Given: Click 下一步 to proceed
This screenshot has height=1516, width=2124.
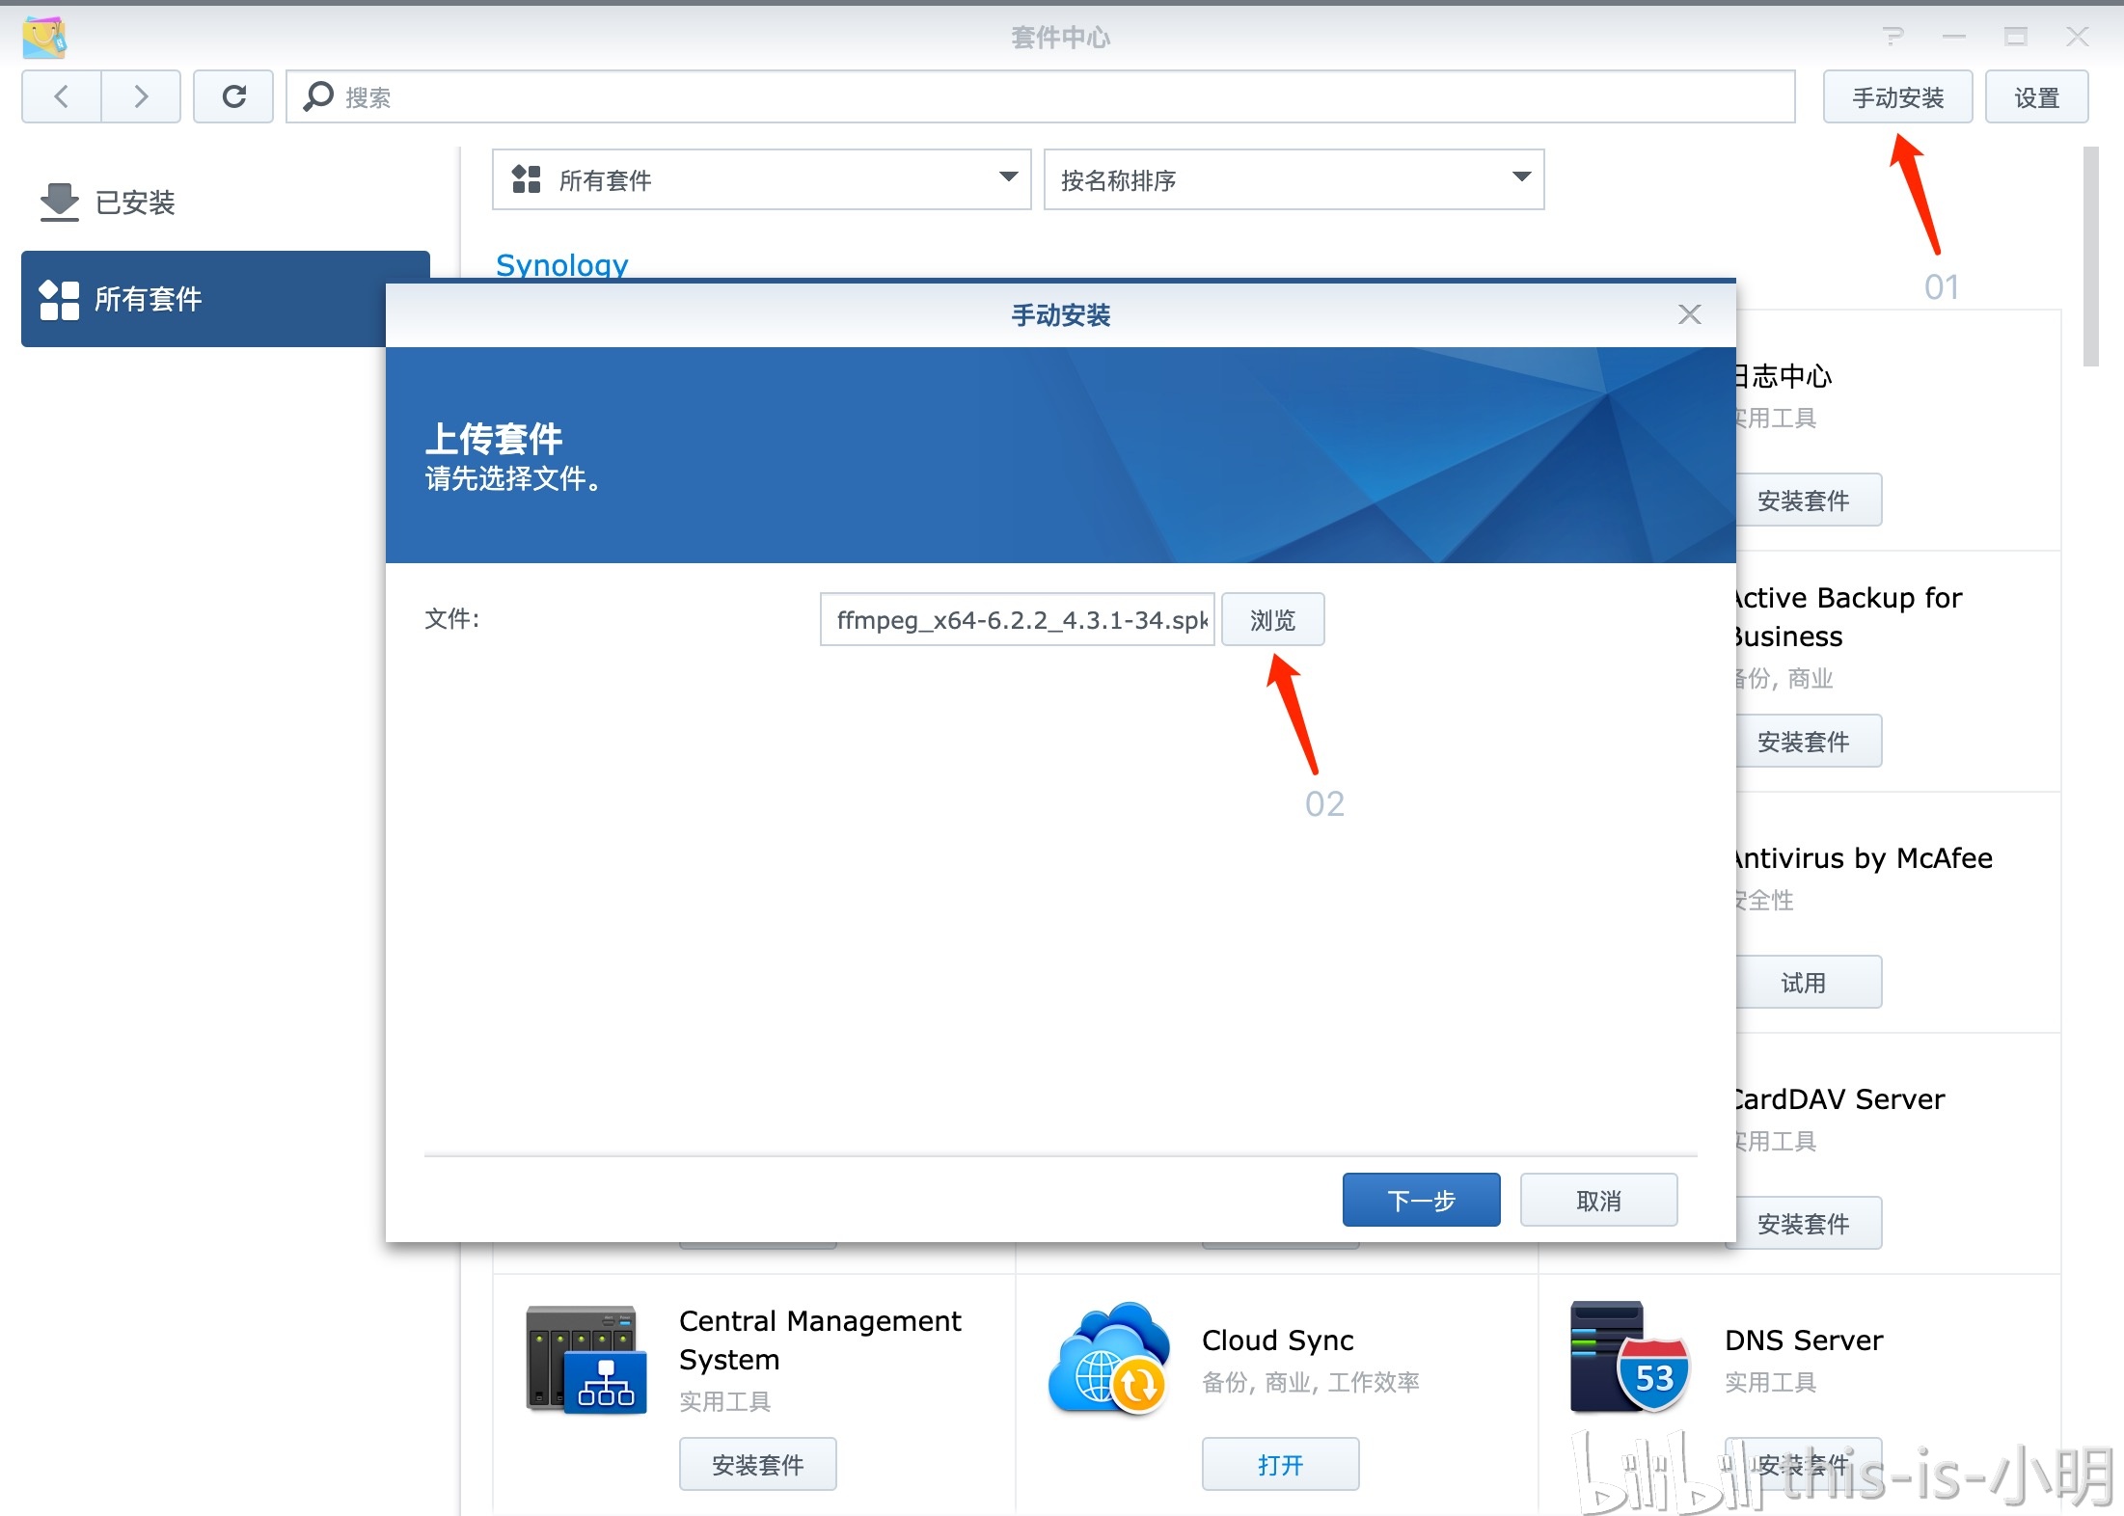Looking at the screenshot, I should tap(1421, 1200).
